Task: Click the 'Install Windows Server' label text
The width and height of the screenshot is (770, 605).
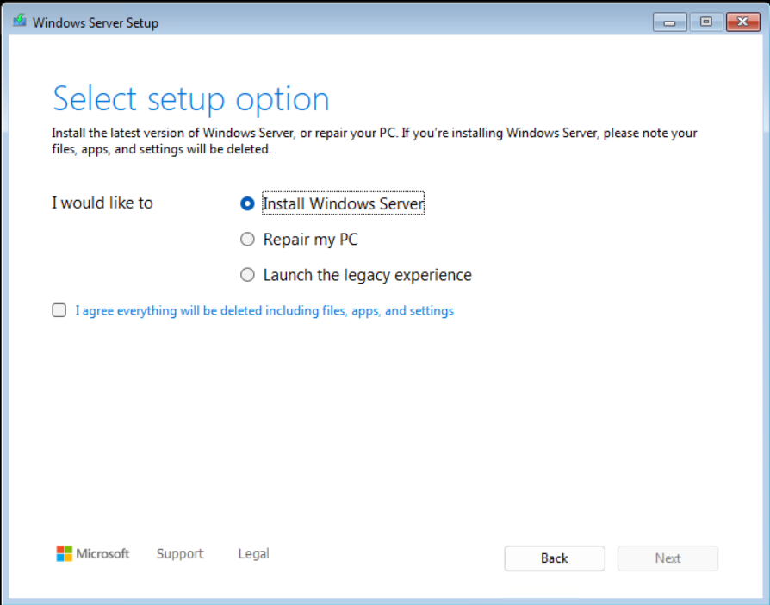Action: click(344, 203)
